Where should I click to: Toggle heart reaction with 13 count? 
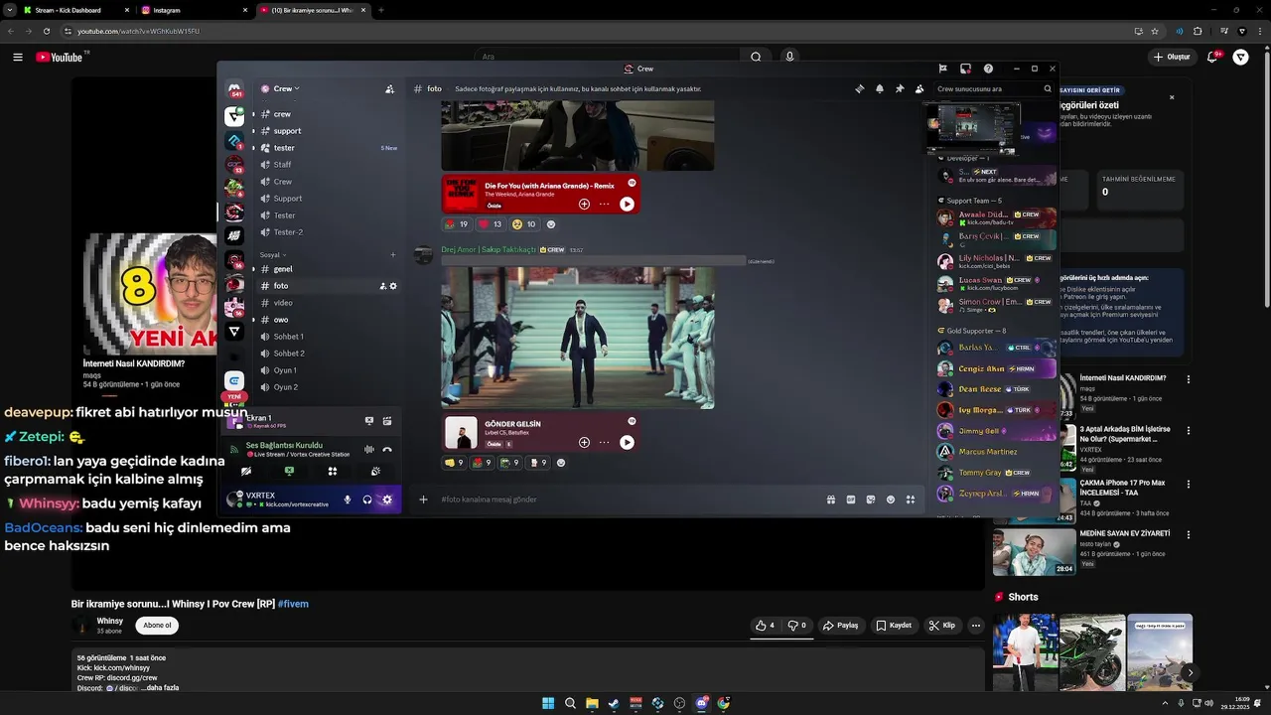pyautogui.click(x=491, y=224)
